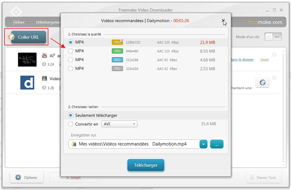Viewport: 291px width, 190px height.
Task: Toggle the Mode d'un clic switch
Action: click(x=273, y=37)
